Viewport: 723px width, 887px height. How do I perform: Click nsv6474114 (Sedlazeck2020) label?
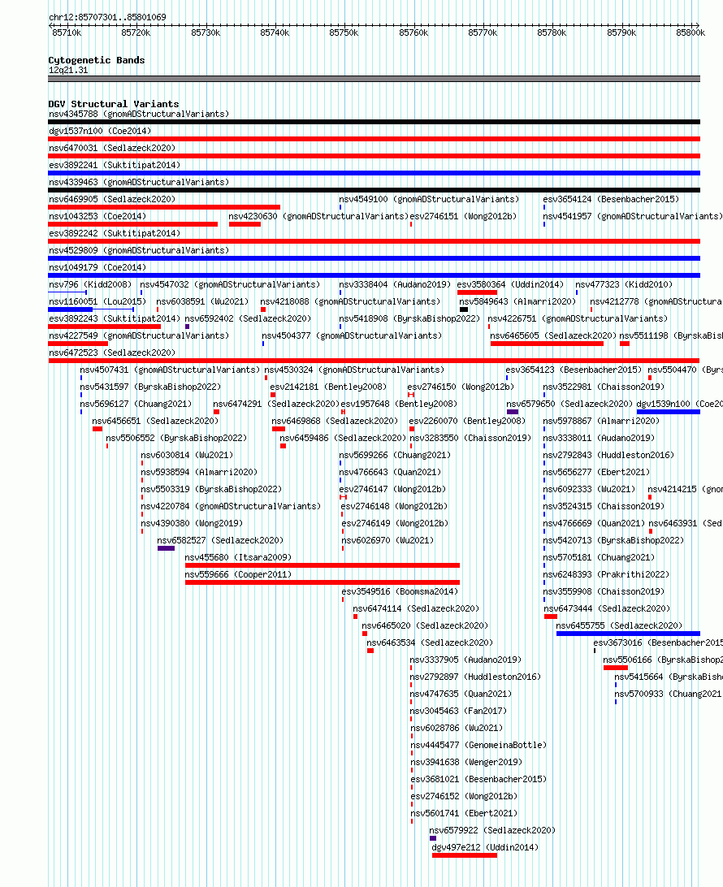click(x=416, y=608)
